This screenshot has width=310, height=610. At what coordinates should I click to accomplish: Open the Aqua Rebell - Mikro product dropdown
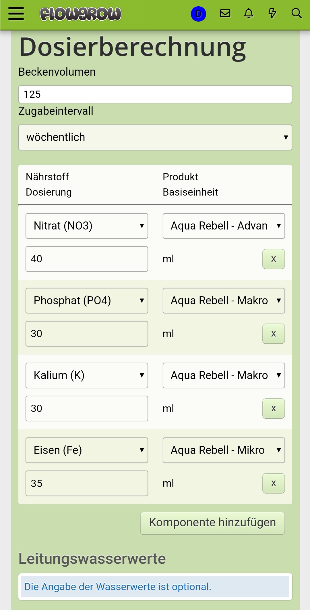point(224,450)
